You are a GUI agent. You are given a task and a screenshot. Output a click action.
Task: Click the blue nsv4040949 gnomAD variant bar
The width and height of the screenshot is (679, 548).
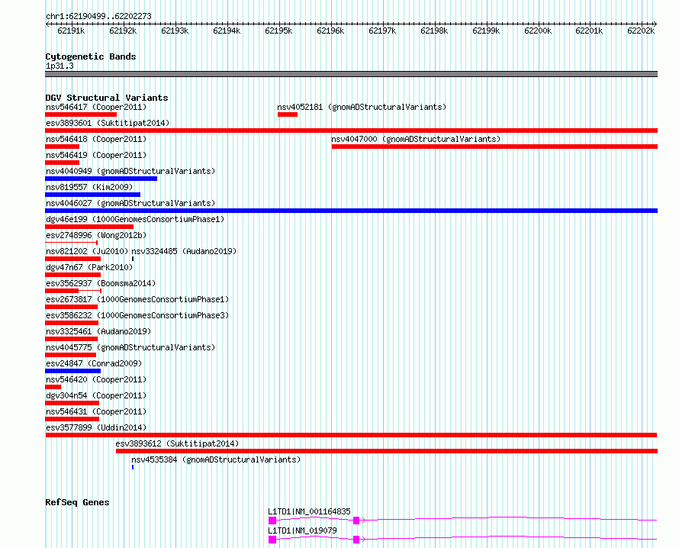tap(101, 179)
